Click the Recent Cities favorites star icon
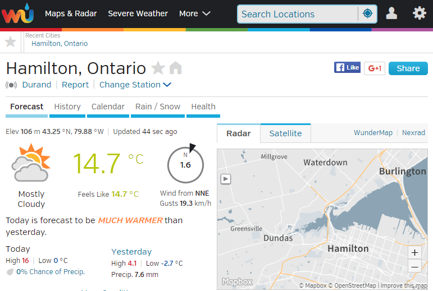The width and height of the screenshot is (433, 291). click(11, 42)
